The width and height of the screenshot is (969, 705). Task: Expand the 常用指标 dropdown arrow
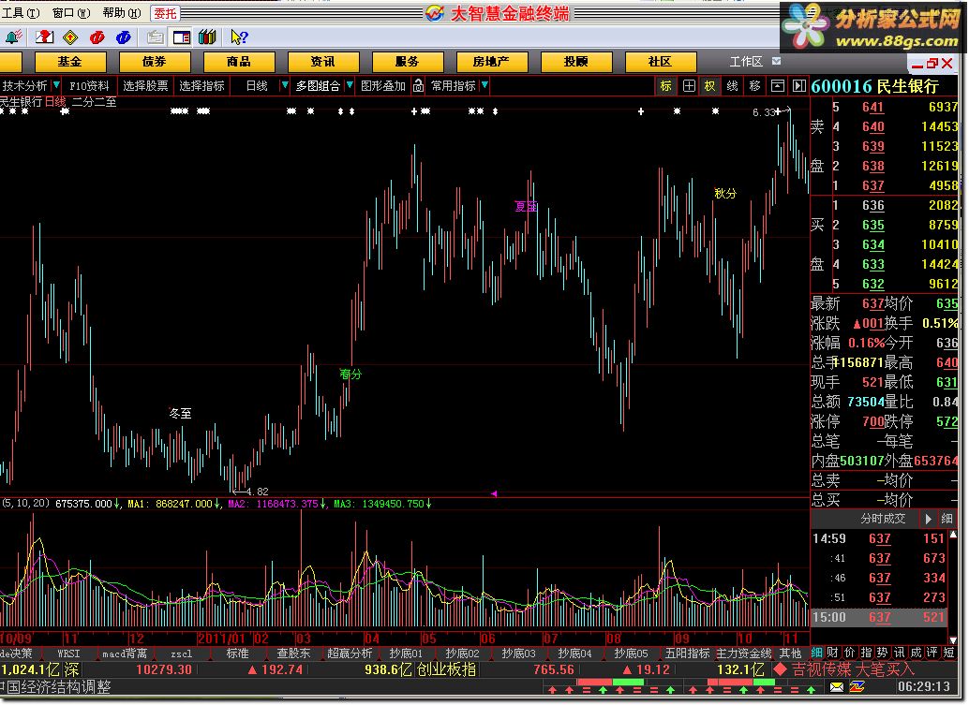[484, 85]
